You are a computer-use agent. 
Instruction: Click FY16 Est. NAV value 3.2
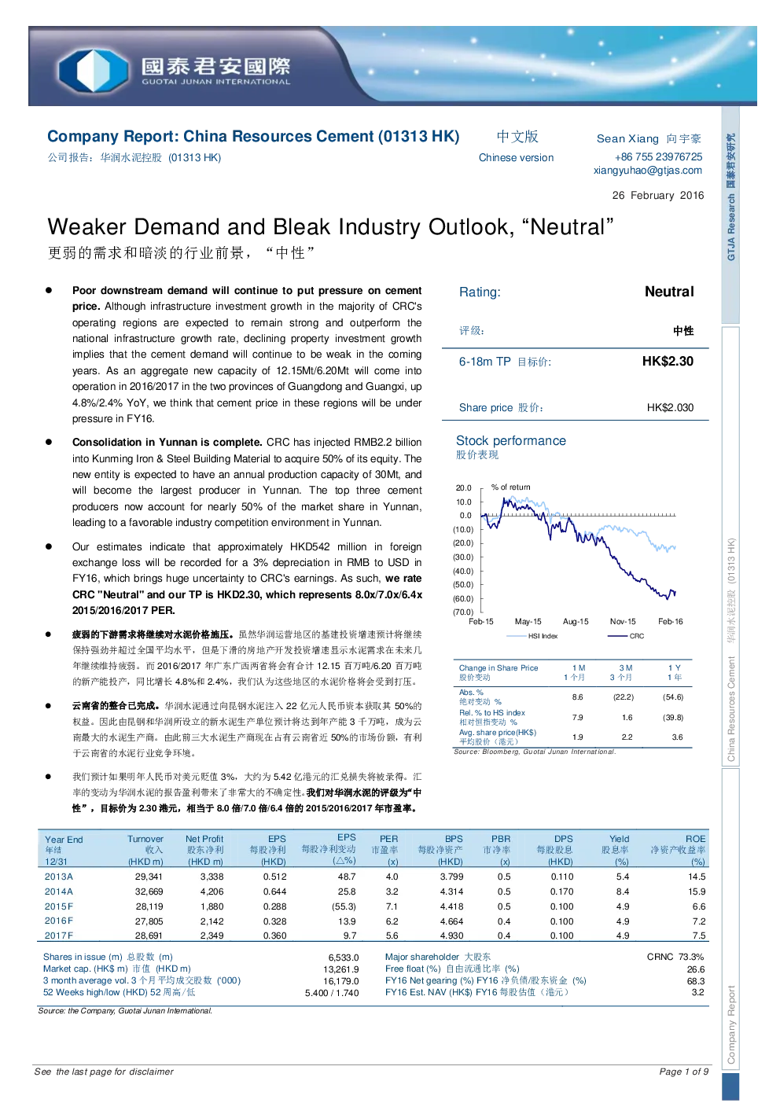(698, 992)
